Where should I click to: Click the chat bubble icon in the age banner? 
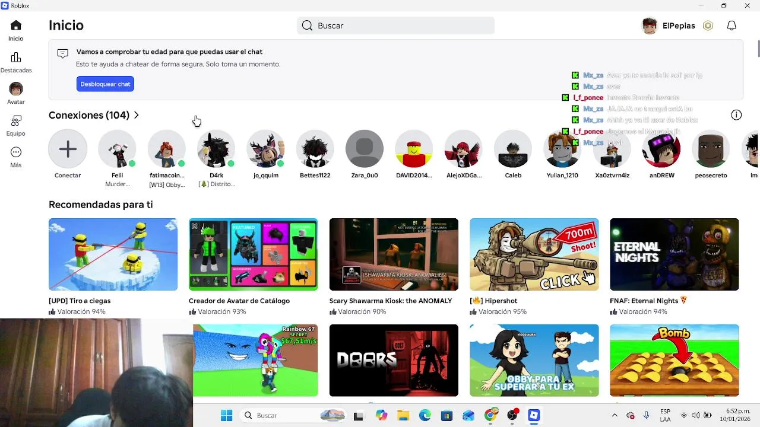coord(62,53)
